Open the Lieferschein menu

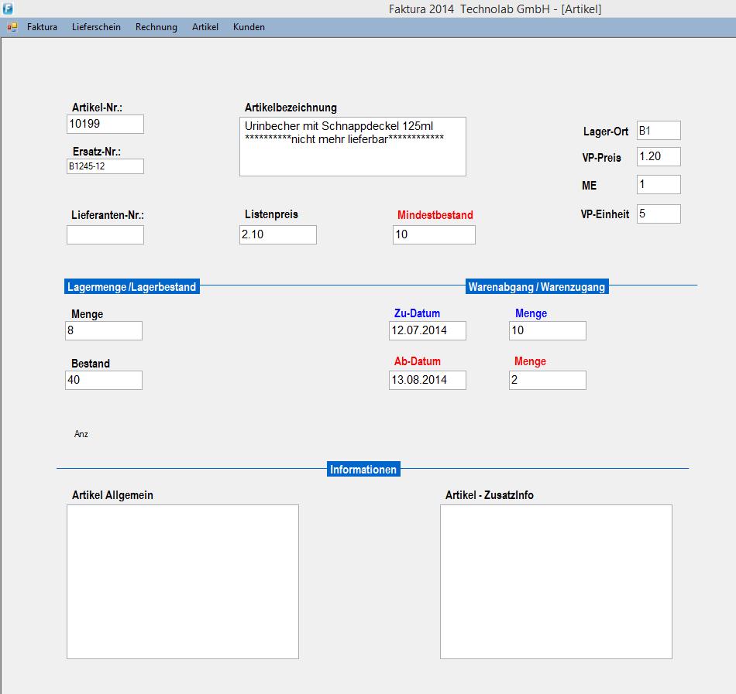coord(96,27)
